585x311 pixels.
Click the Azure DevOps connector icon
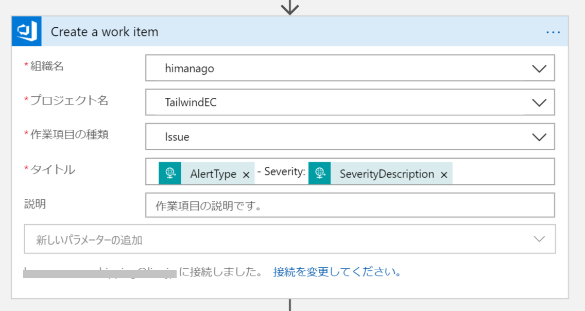coord(26,31)
